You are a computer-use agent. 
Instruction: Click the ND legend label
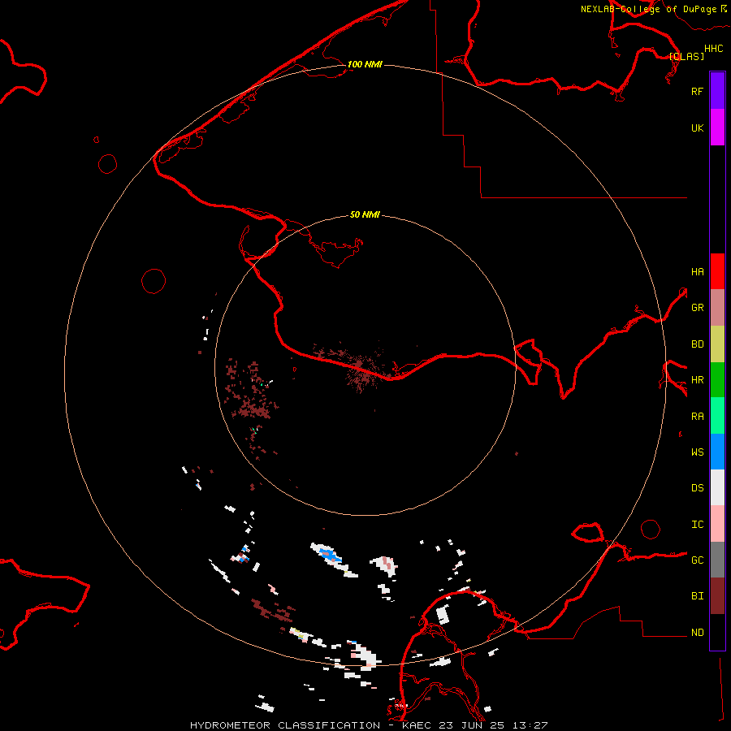point(697,633)
